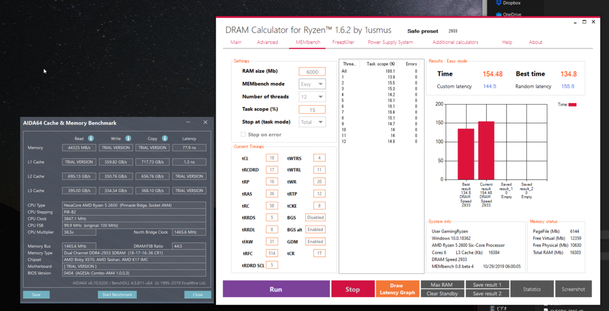This screenshot has width=609, height=311.
Task: Open Dropbox in the Explorer sidebar
Action: coord(507,3)
